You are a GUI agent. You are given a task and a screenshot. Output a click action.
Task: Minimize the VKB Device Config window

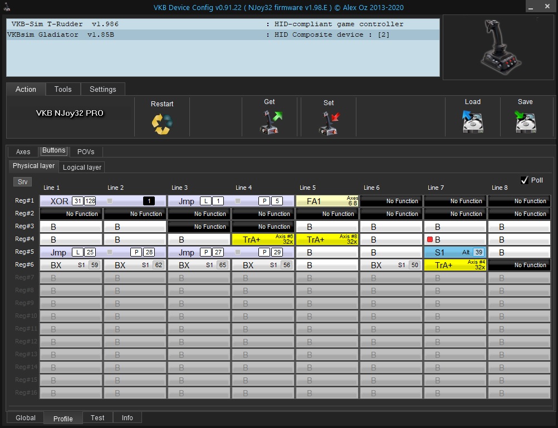(531, 7)
